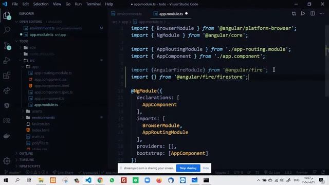Open index.html in the file tree

(41, 130)
